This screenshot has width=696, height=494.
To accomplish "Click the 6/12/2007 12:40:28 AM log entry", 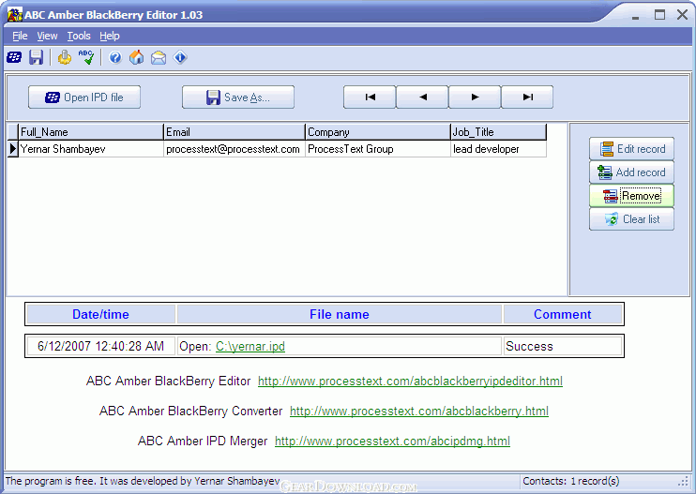I will (x=100, y=346).
